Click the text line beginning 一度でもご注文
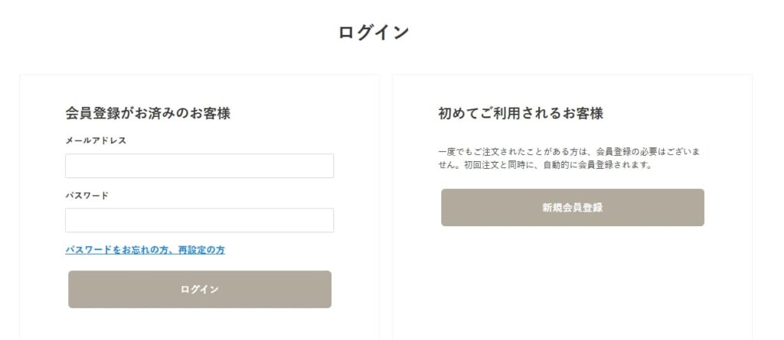Image resolution: width=784 pixels, height=340 pixels. [x=569, y=152]
